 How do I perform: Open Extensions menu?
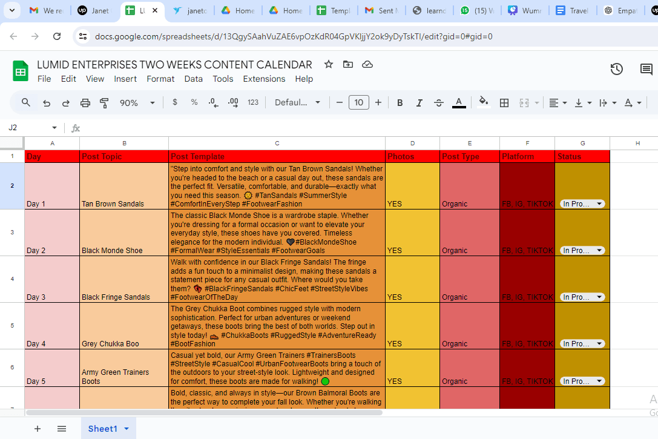point(264,79)
